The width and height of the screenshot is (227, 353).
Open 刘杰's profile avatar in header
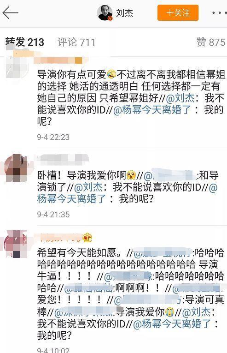[105, 13]
